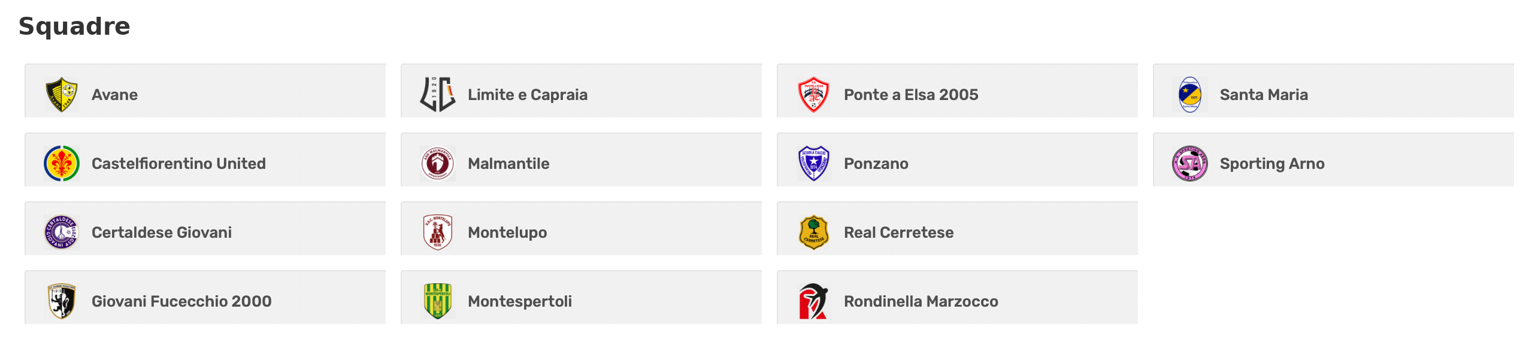1532x342 pixels.
Task: Go to the Avane team name link
Action: point(114,95)
